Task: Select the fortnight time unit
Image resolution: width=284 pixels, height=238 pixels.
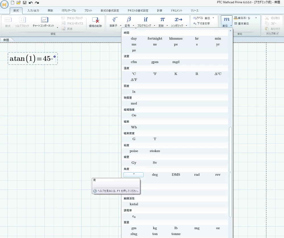Action: tap(155, 39)
